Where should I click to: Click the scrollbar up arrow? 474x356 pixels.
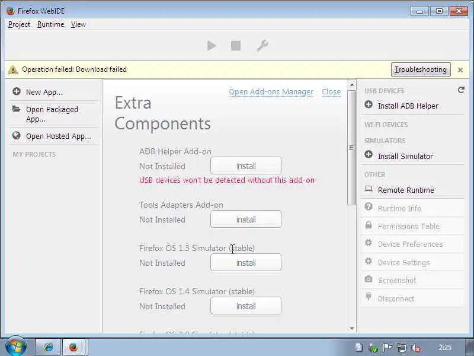point(351,85)
